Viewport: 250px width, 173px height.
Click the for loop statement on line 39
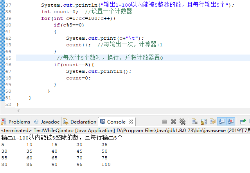pos(79,18)
